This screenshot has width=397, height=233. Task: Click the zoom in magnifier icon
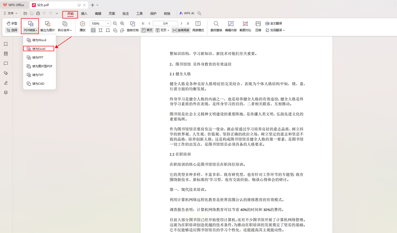122,24
